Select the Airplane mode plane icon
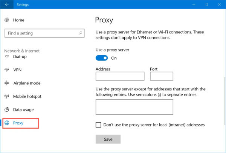The height and width of the screenshot is (153, 226). point(6,83)
